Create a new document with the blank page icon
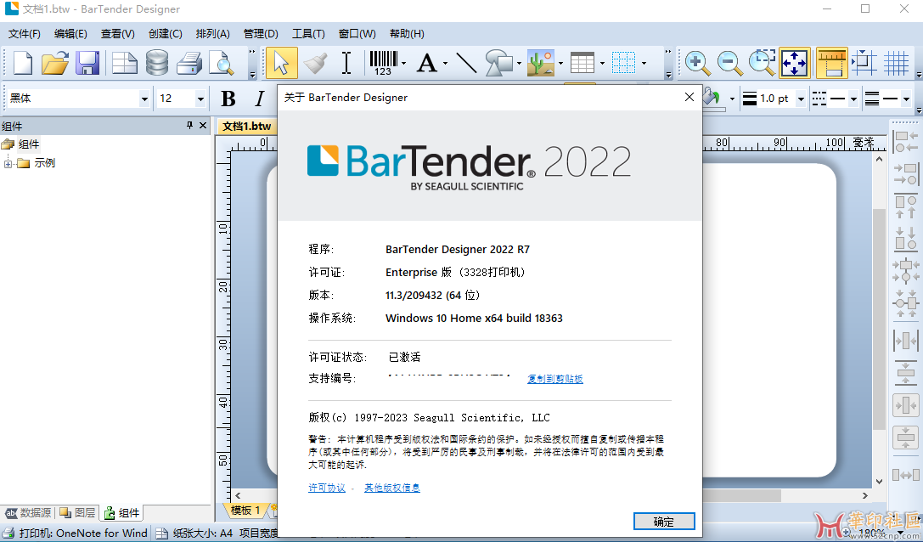Image resolution: width=923 pixels, height=542 pixels. pyautogui.click(x=22, y=63)
